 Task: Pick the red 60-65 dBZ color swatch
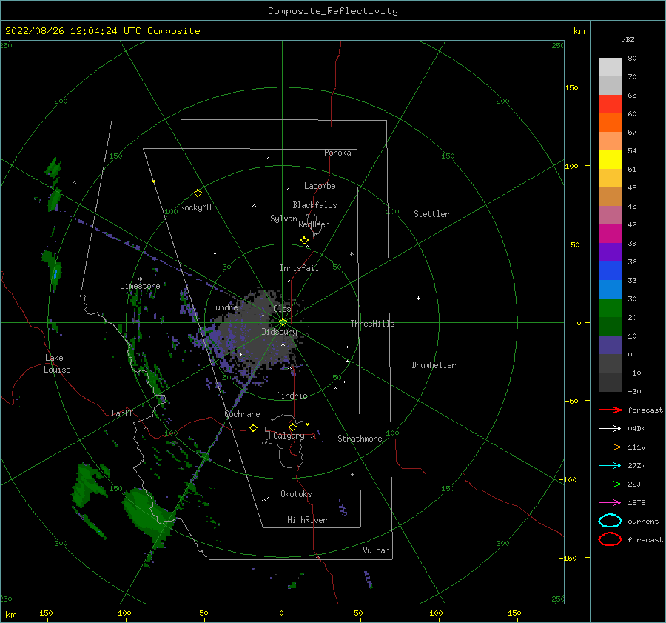click(x=610, y=104)
